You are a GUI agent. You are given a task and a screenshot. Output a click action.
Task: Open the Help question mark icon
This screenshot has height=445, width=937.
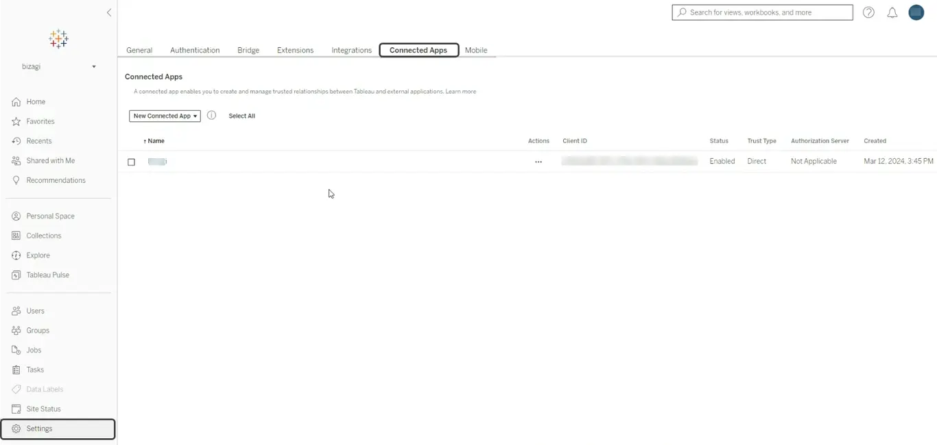click(868, 12)
